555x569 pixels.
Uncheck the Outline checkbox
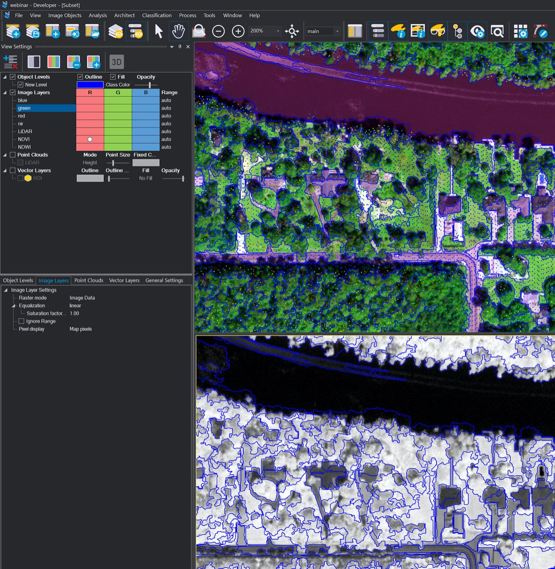point(80,77)
